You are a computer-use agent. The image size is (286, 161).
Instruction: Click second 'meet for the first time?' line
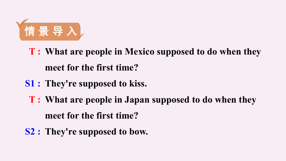pyautogui.click(x=91, y=116)
